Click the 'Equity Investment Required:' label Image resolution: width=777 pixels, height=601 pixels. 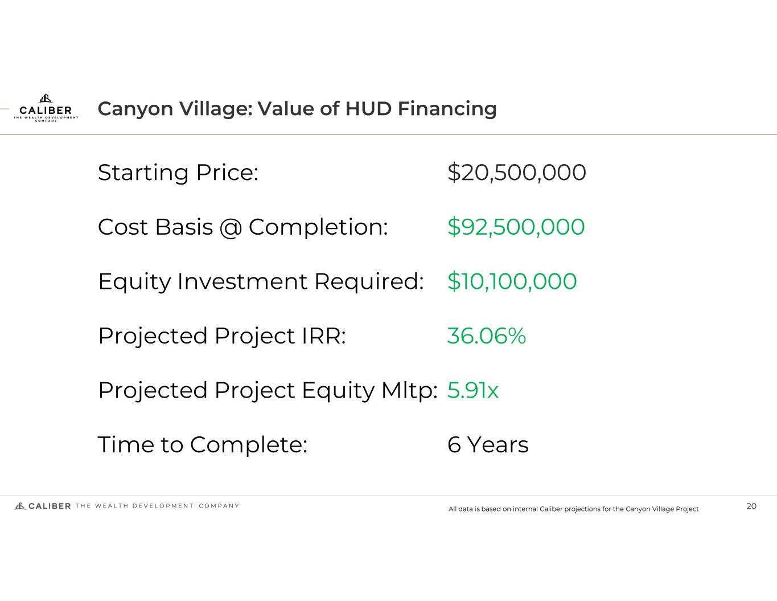click(x=261, y=281)
